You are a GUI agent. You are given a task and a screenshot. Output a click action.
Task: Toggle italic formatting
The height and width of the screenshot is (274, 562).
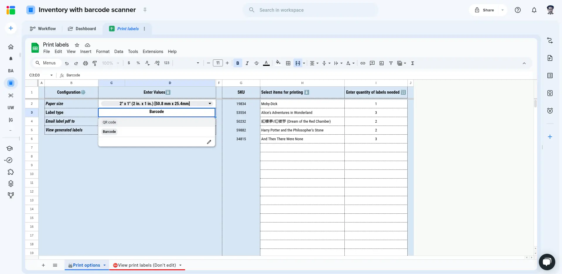coord(247,63)
